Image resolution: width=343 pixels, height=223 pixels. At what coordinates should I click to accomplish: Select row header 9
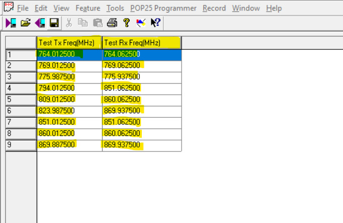21,145
